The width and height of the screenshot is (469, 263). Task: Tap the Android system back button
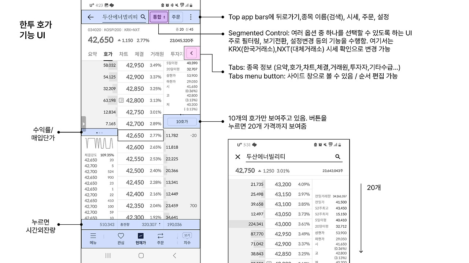[174, 255]
